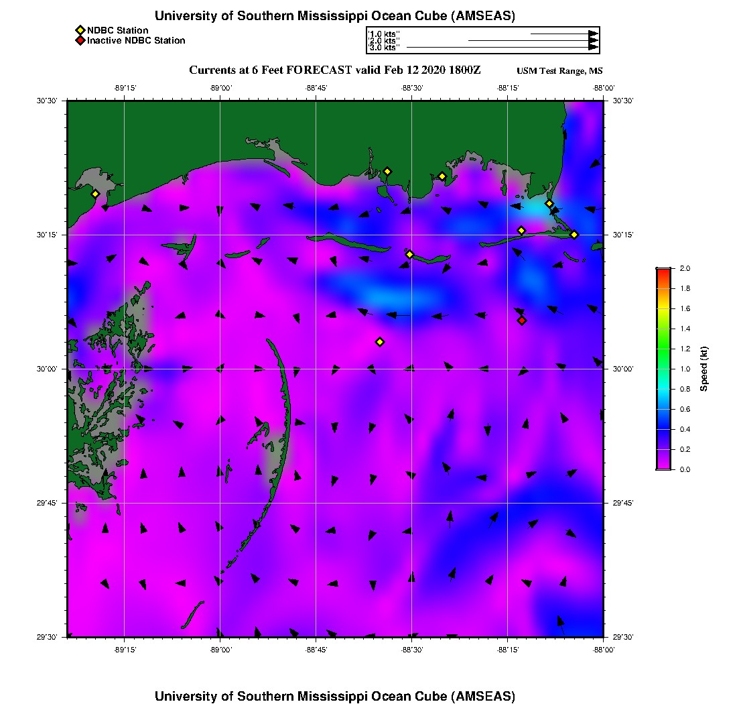Click the bottom Ocean Cube (AMSEAS) footer text
Image resolution: width=737 pixels, height=704 pixels.
(x=334, y=696)
